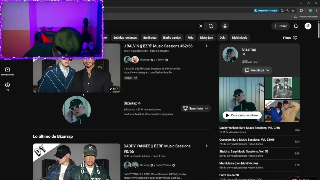The height and width of the screenshot is (180, 320).
Task: Open the notifications bell
Action: click(296, 26)
